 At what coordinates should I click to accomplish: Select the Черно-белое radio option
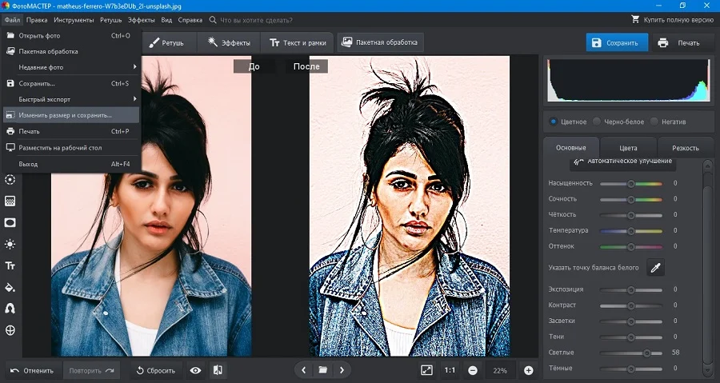click(596, 122)
